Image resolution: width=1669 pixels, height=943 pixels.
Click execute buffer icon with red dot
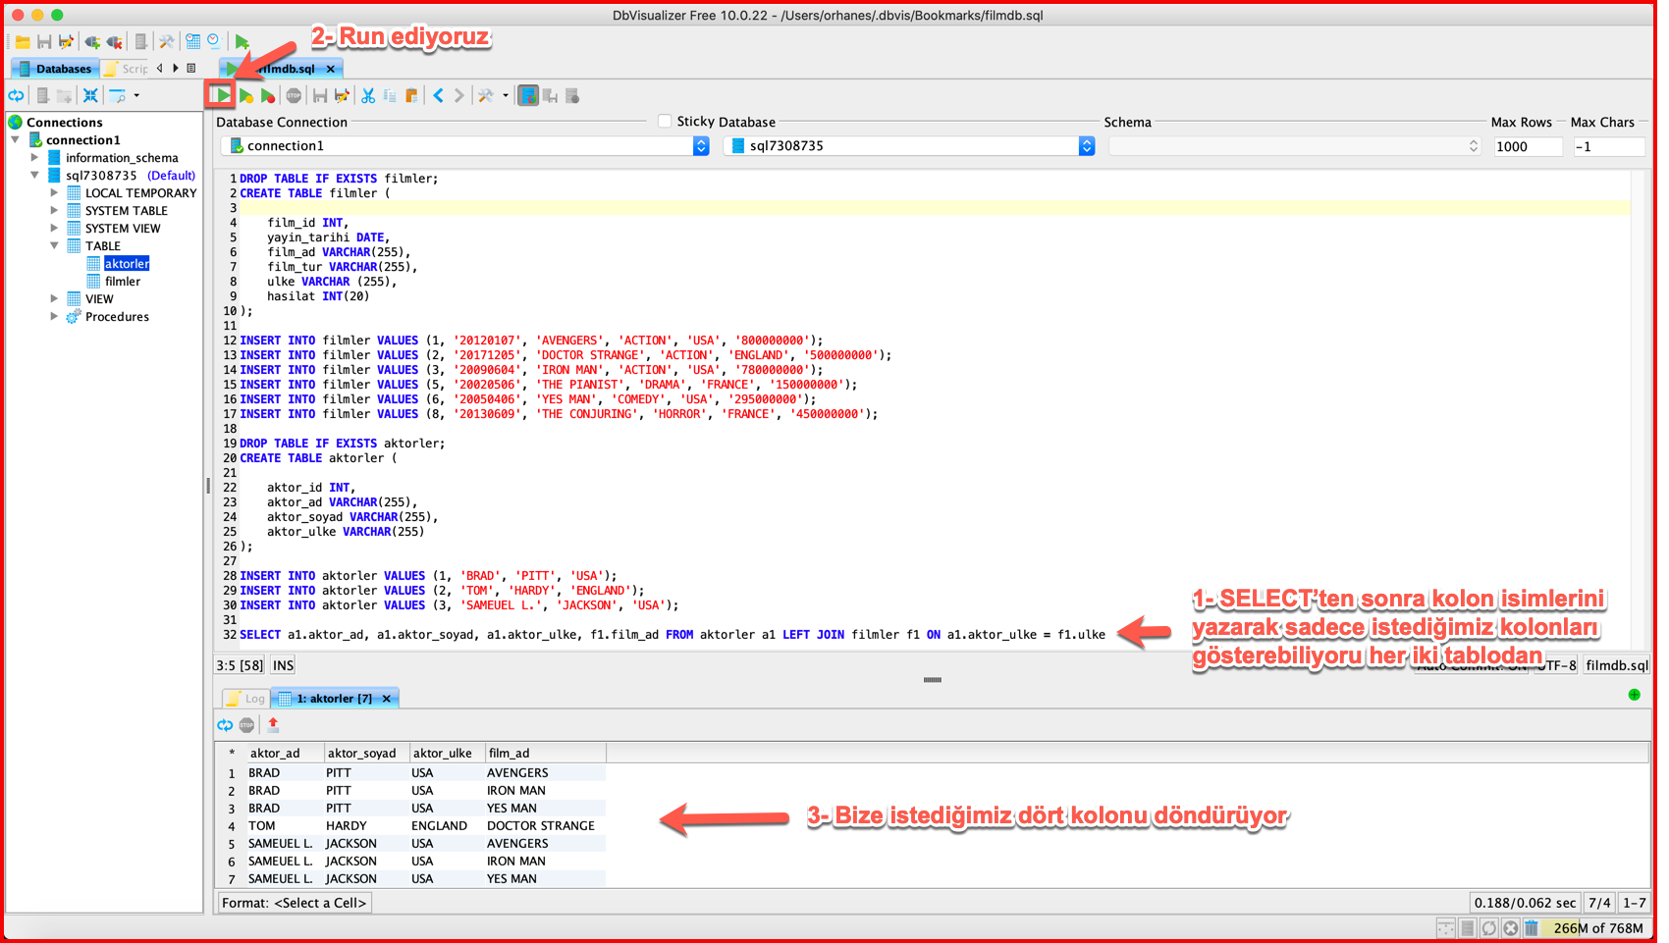[x=267, y=95]
